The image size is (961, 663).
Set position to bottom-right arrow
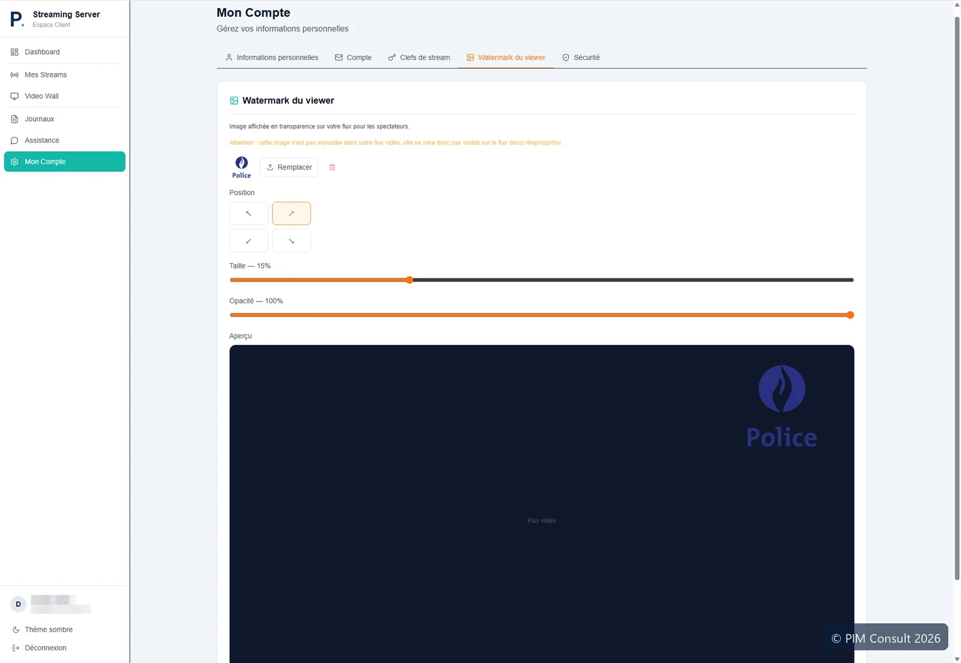[x=291, y=241]
